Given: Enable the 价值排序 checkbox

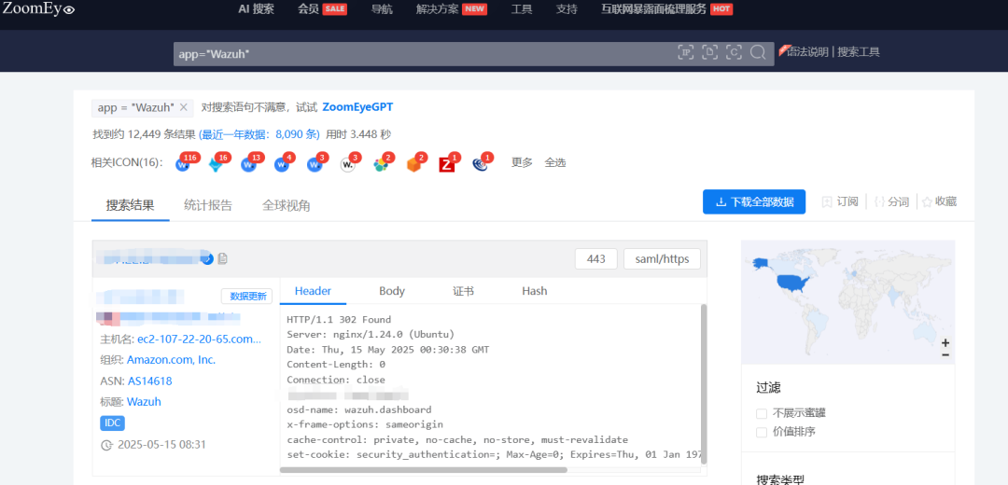Looking at the screenshot, I should click(762, 433).
